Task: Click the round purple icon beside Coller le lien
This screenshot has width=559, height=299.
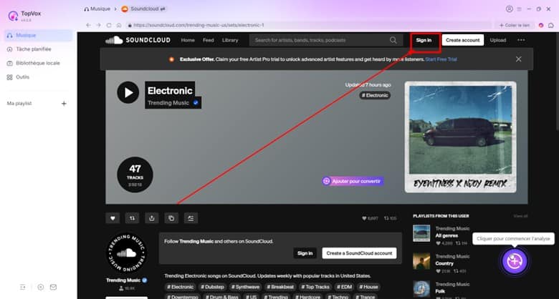Action: [x=541, y=25]
